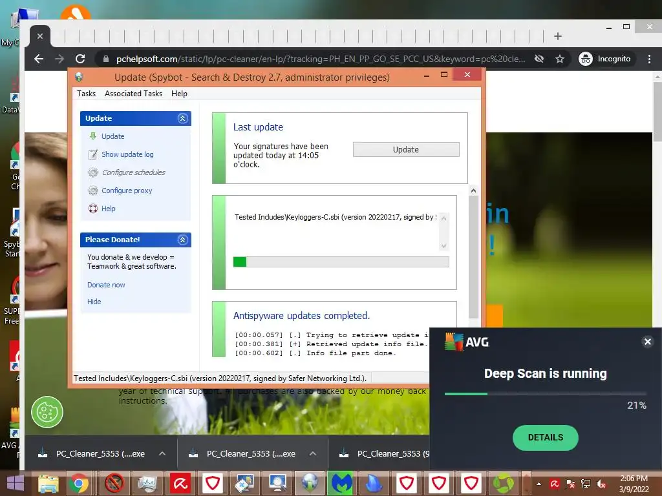Screen dimensions: 662x496
Task: Click the tested-file box's up arrow
Action: [443, 218]
